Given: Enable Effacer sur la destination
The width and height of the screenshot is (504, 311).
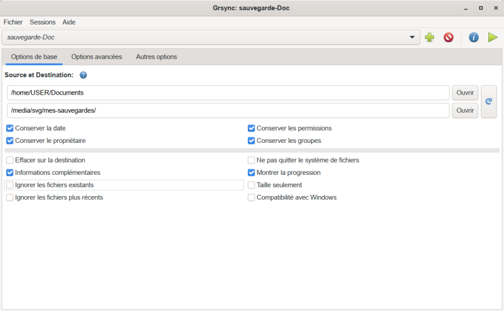Looking at the screenshot, I should (x=10, y=160).
